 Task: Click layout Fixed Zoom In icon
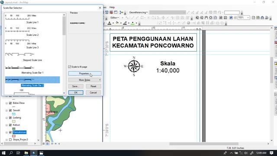pyautogui.click(x=221, y=18)
